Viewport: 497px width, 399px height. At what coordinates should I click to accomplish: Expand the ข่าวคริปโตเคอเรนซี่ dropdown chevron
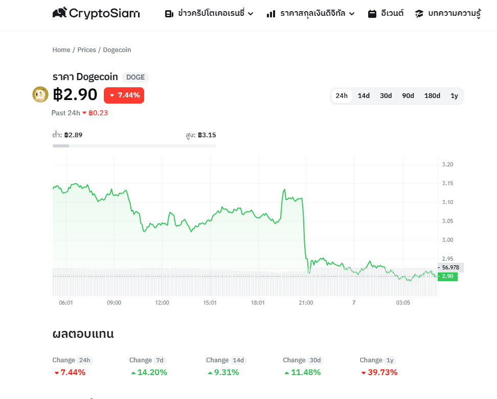point(251,14)
